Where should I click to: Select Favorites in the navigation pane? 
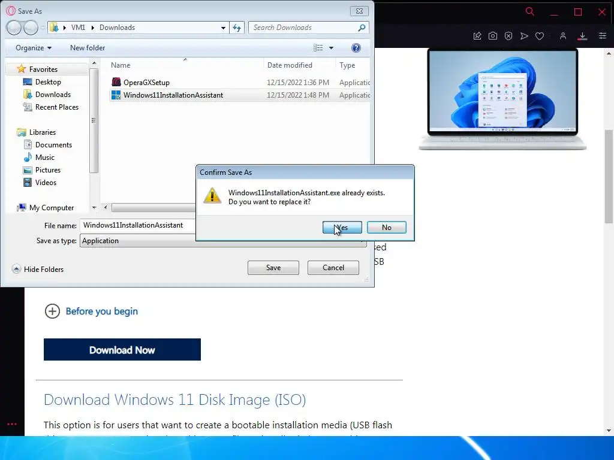[x=43, y=69]
